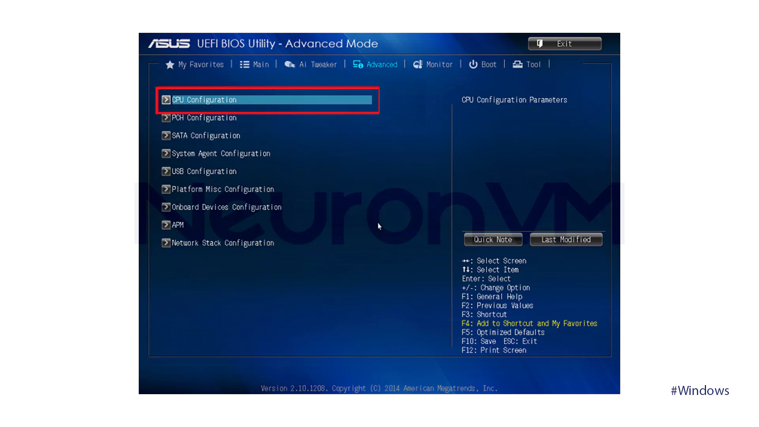
Task: Click the Tool tab icon
Action: pyautogui.click(x=517, y=64)
